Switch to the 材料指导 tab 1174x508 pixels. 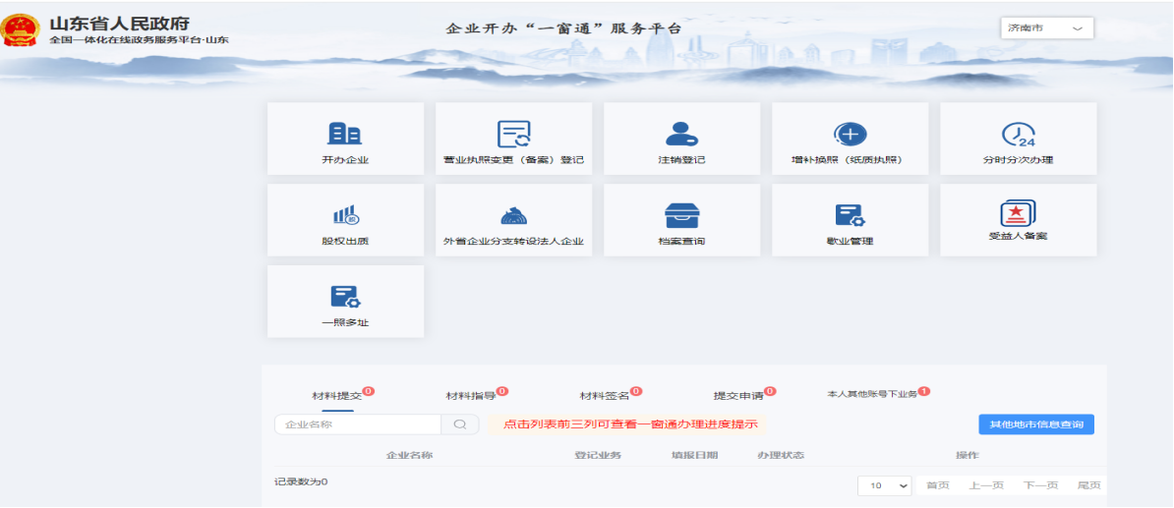(x=472, y=396)
